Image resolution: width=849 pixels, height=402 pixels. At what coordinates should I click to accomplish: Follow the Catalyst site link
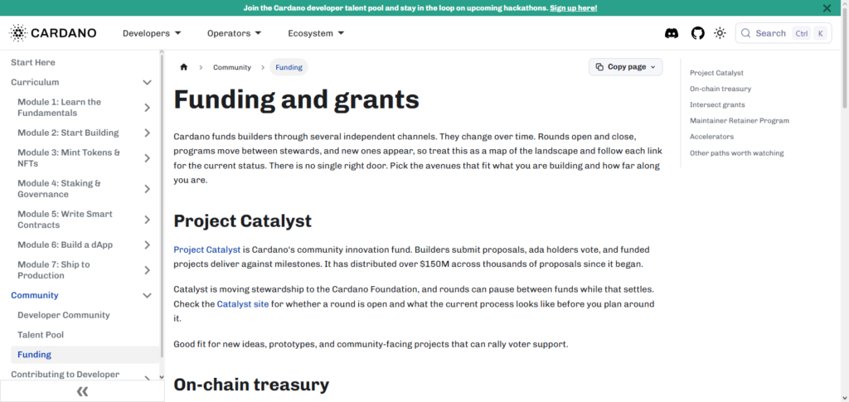point(243,304)
